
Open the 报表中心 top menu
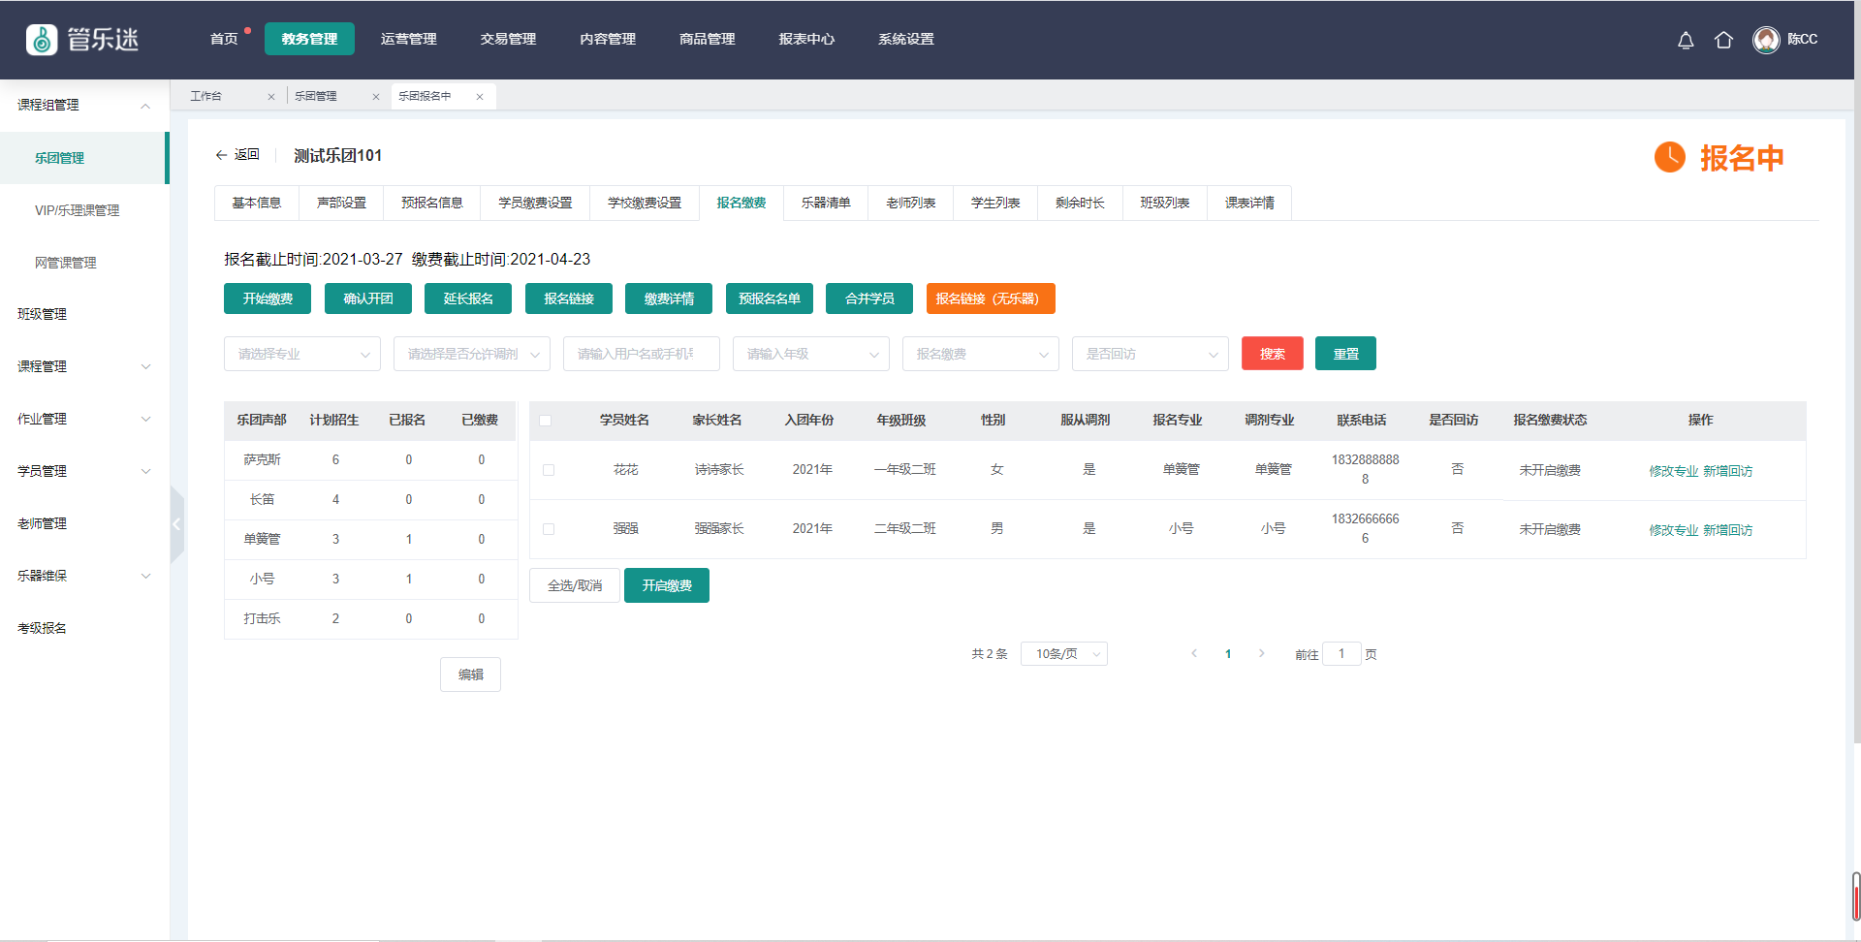(x=806, y=40)
